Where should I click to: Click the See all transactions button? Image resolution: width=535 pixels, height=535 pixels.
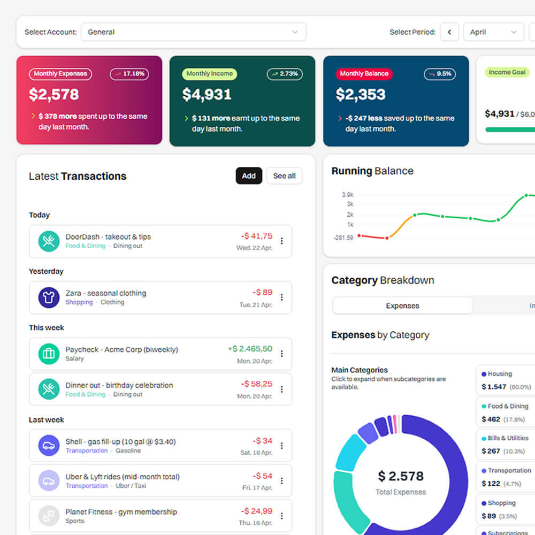[284, 176]
